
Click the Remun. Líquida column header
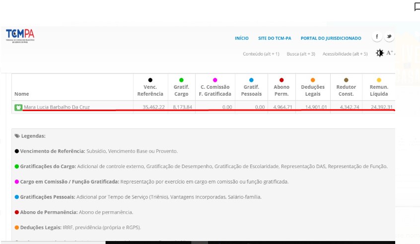click(379, 90)
